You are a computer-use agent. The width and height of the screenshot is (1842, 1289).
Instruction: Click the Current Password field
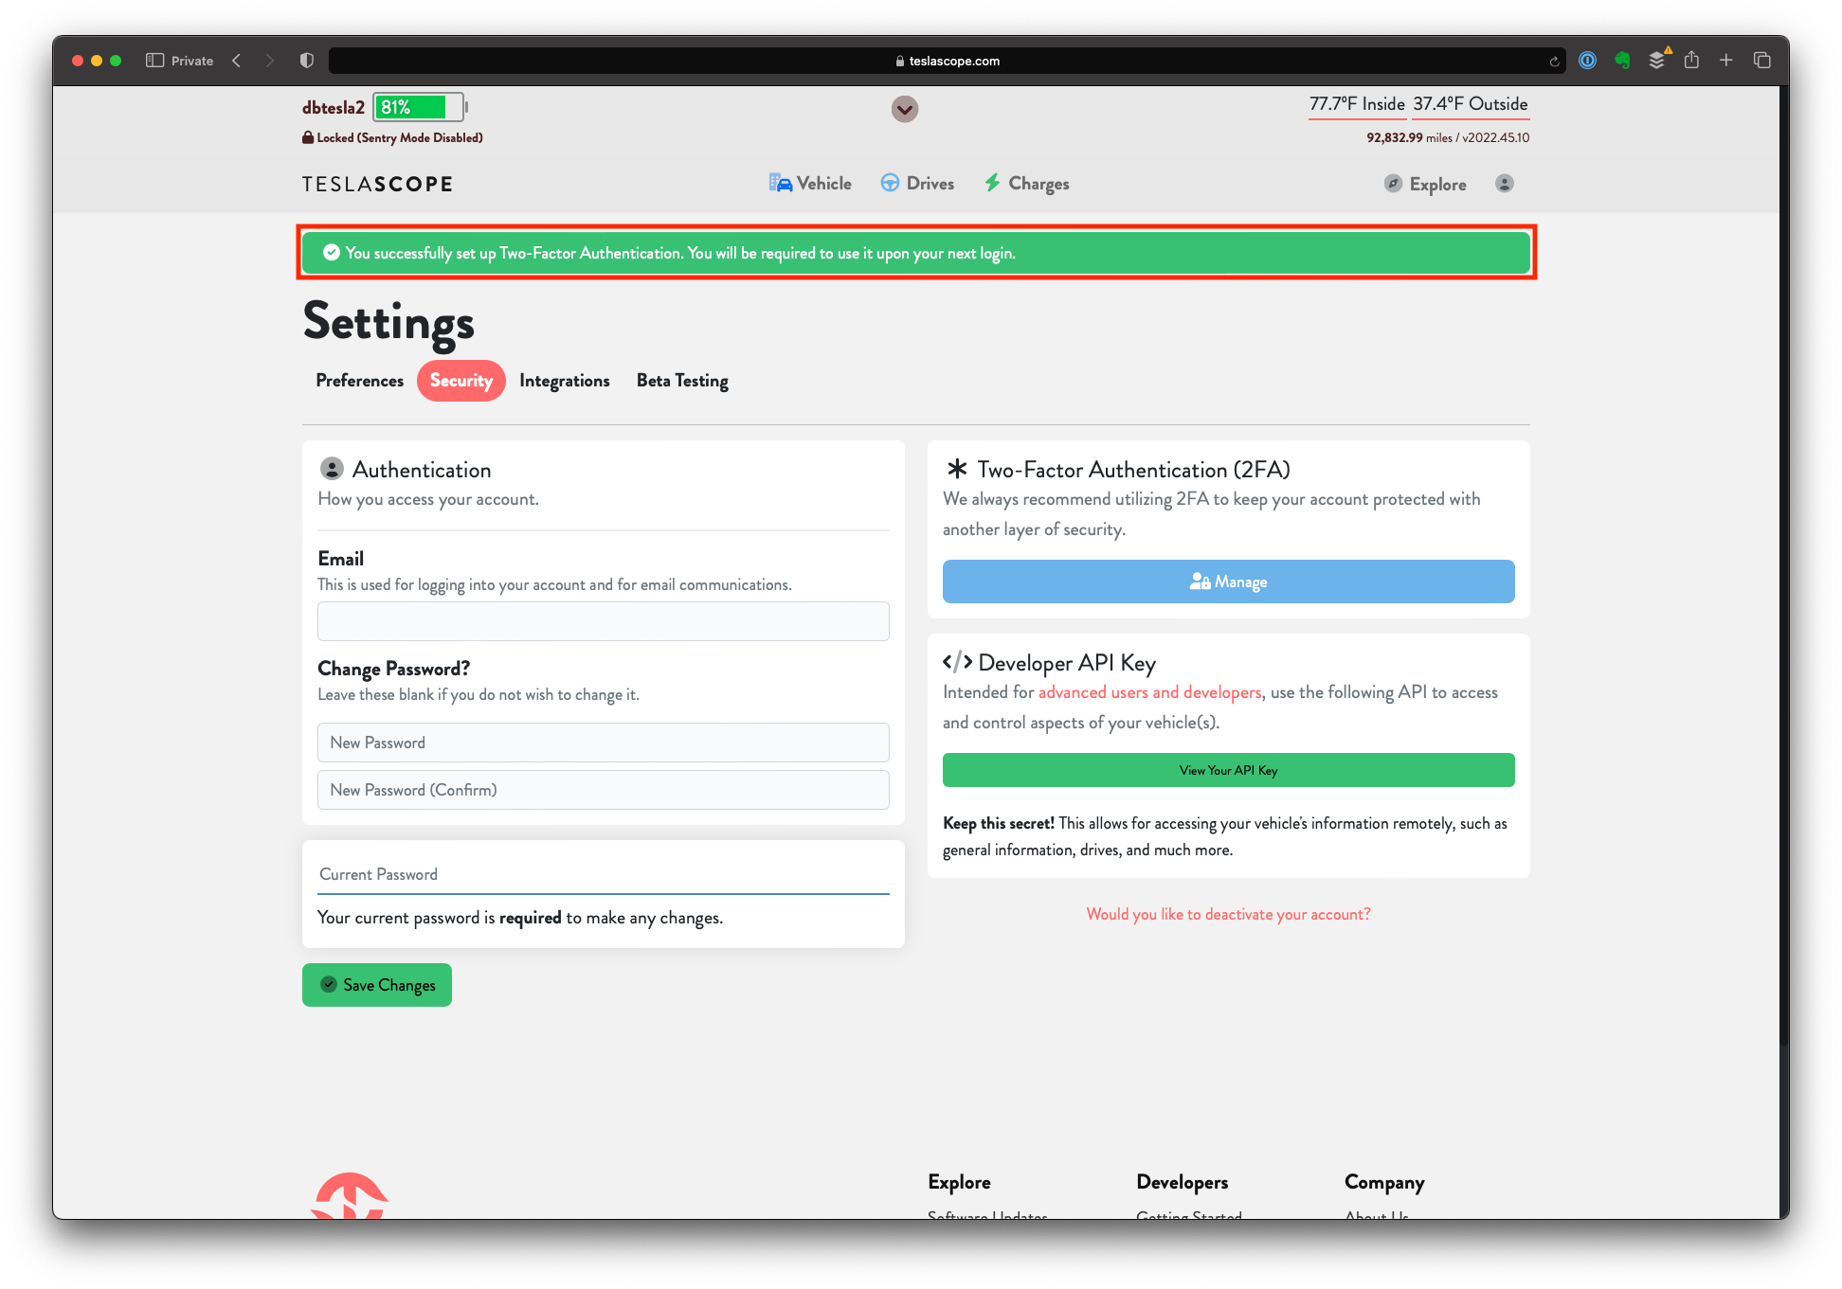[604, 874]
